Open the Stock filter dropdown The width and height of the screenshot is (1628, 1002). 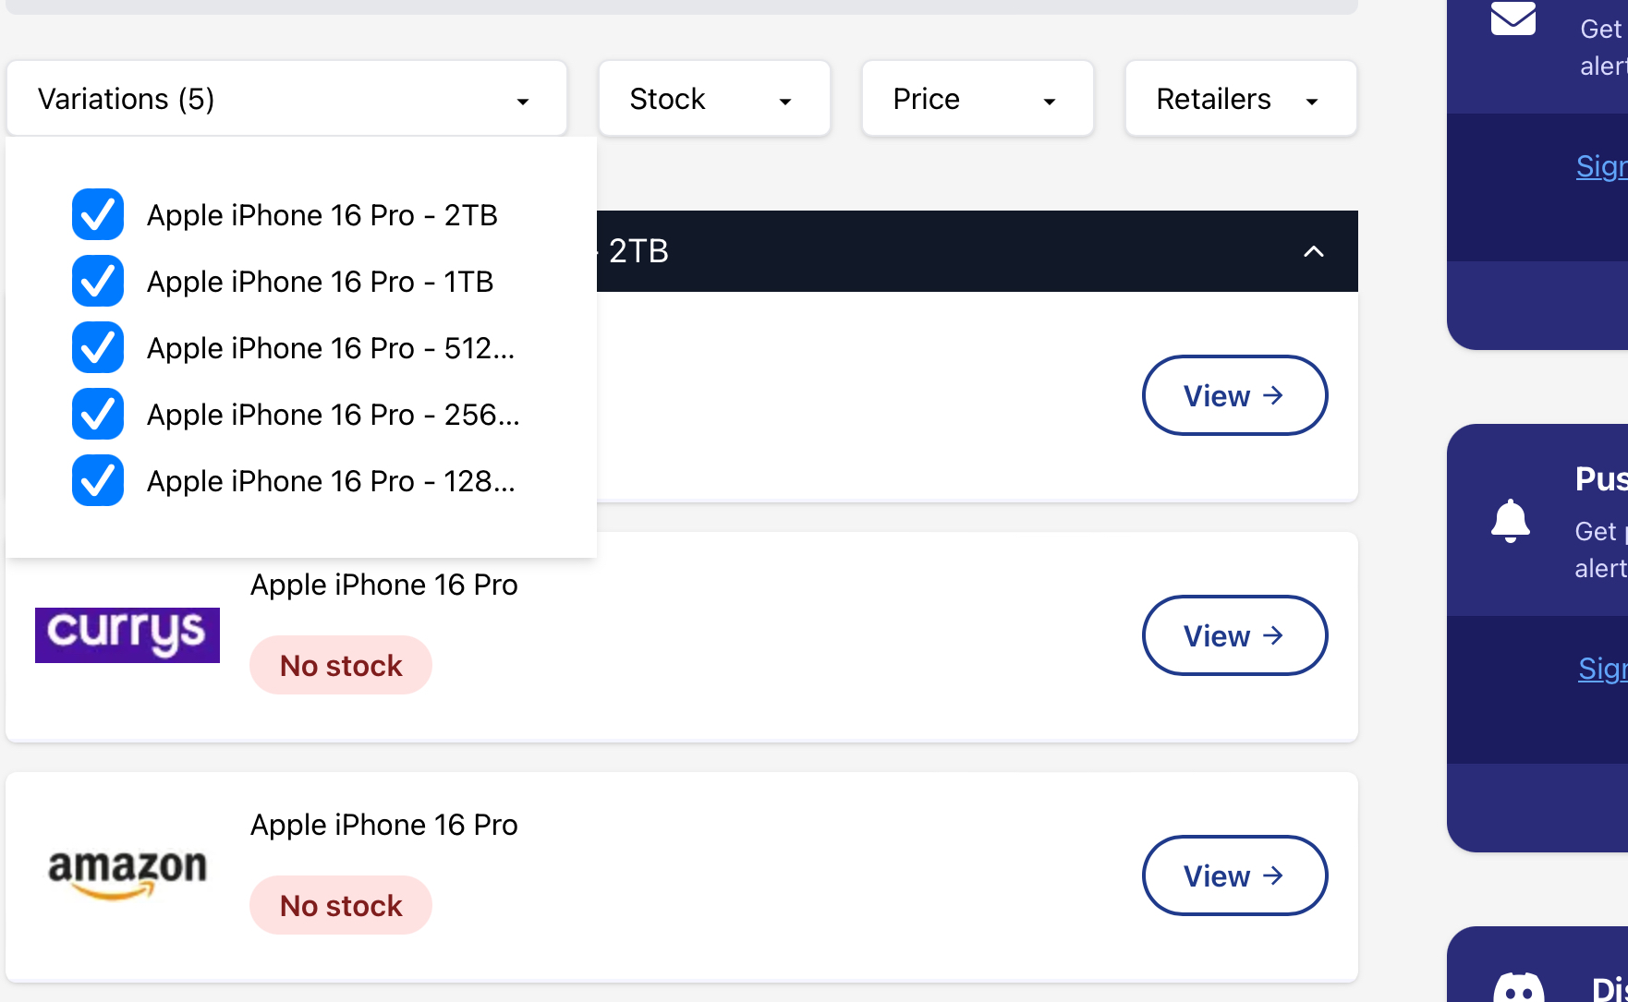[714, 99]
